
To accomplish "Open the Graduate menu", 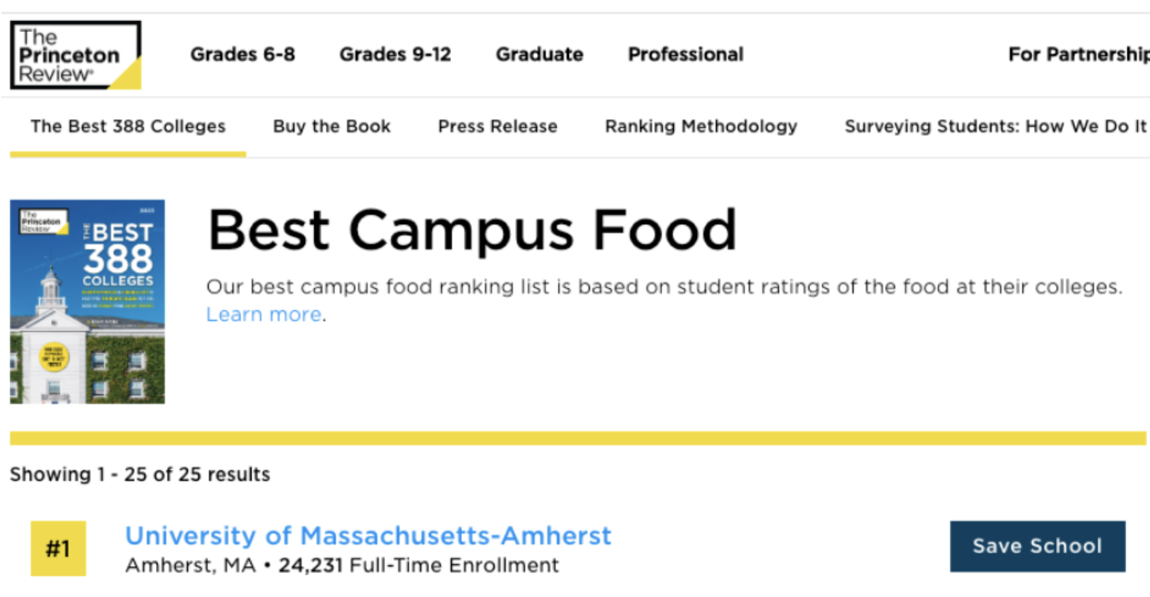I will point(540,55).
